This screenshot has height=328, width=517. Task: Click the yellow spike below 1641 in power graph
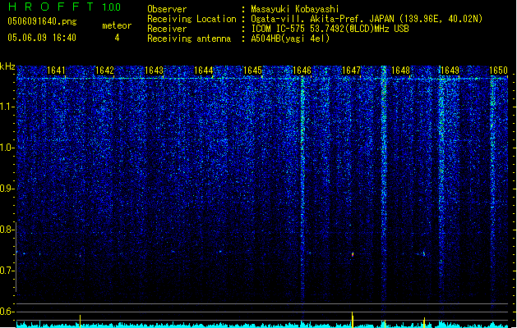point(80,321)
